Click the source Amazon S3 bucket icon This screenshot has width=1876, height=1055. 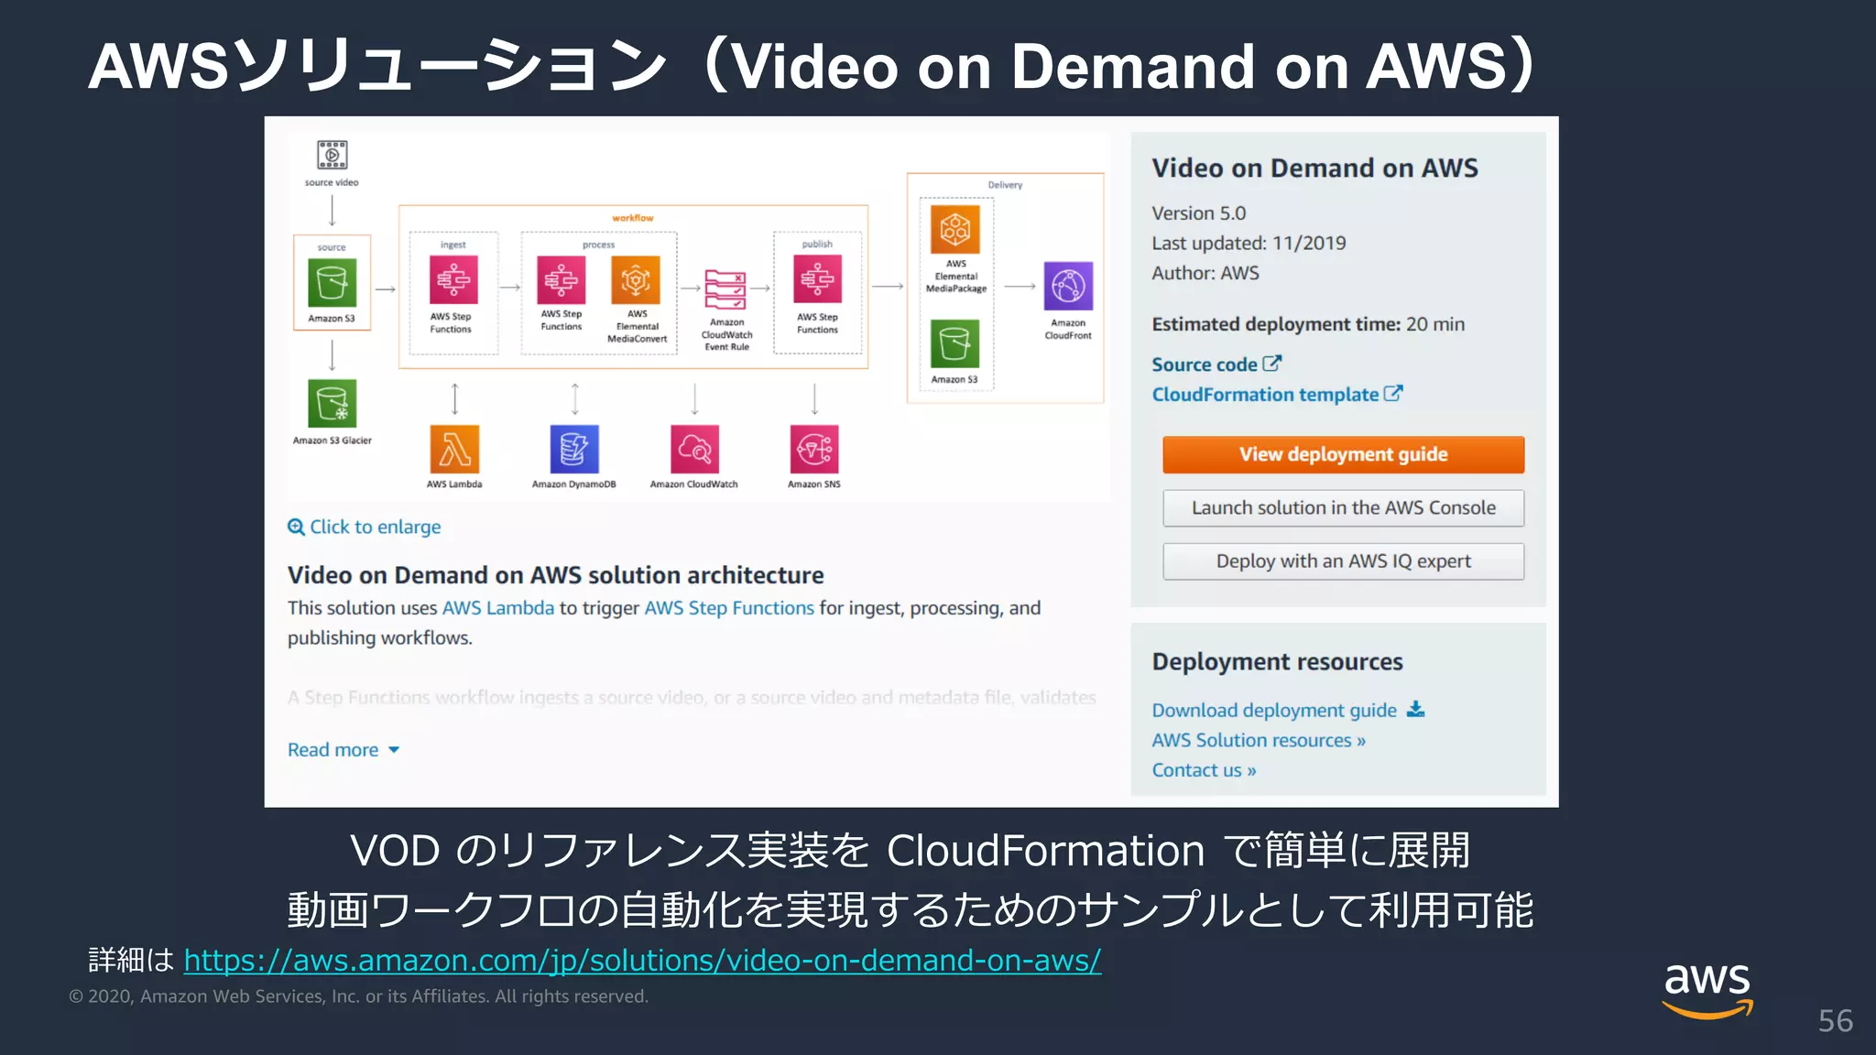pyautogui.click(x=332, y=283)
